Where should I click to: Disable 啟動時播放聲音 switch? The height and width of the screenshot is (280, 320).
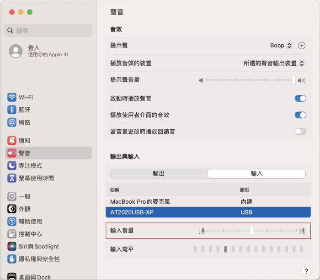300,98
